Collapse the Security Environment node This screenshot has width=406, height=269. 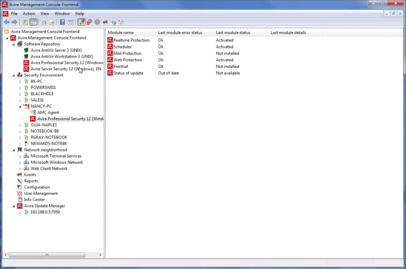point(14,75)
